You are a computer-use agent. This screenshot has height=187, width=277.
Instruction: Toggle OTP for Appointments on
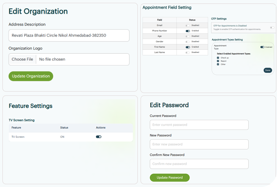click(272, 28)
